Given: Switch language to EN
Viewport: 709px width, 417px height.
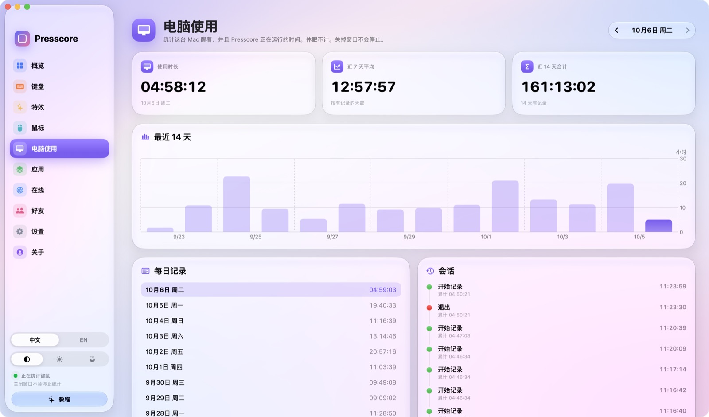Looking at the screenshot, I should 84,340.
